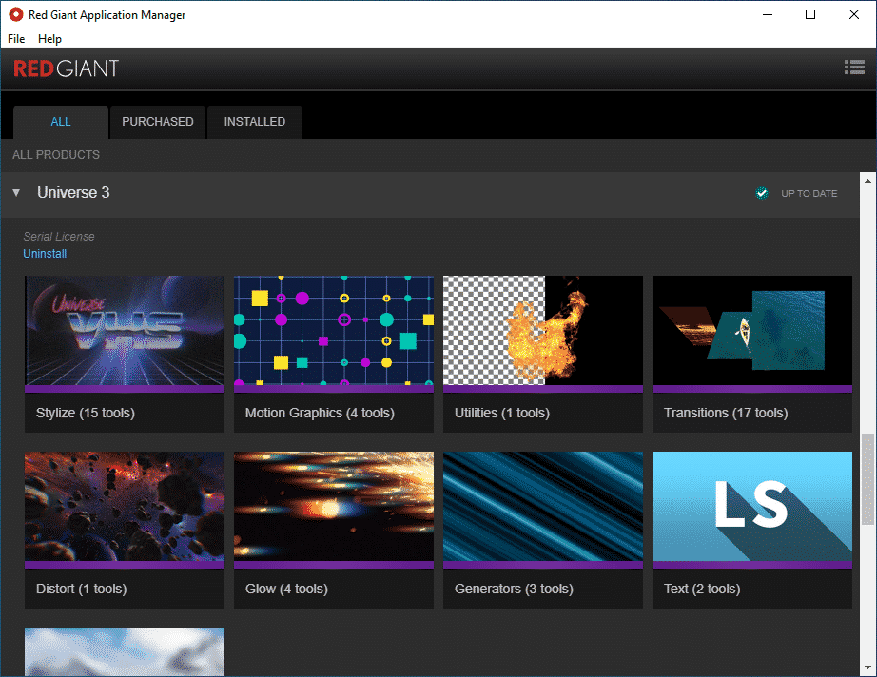This screenshot has width=877, height=677.
Task: Click the Universe 3 product title
Action: [x=73, y=193]
